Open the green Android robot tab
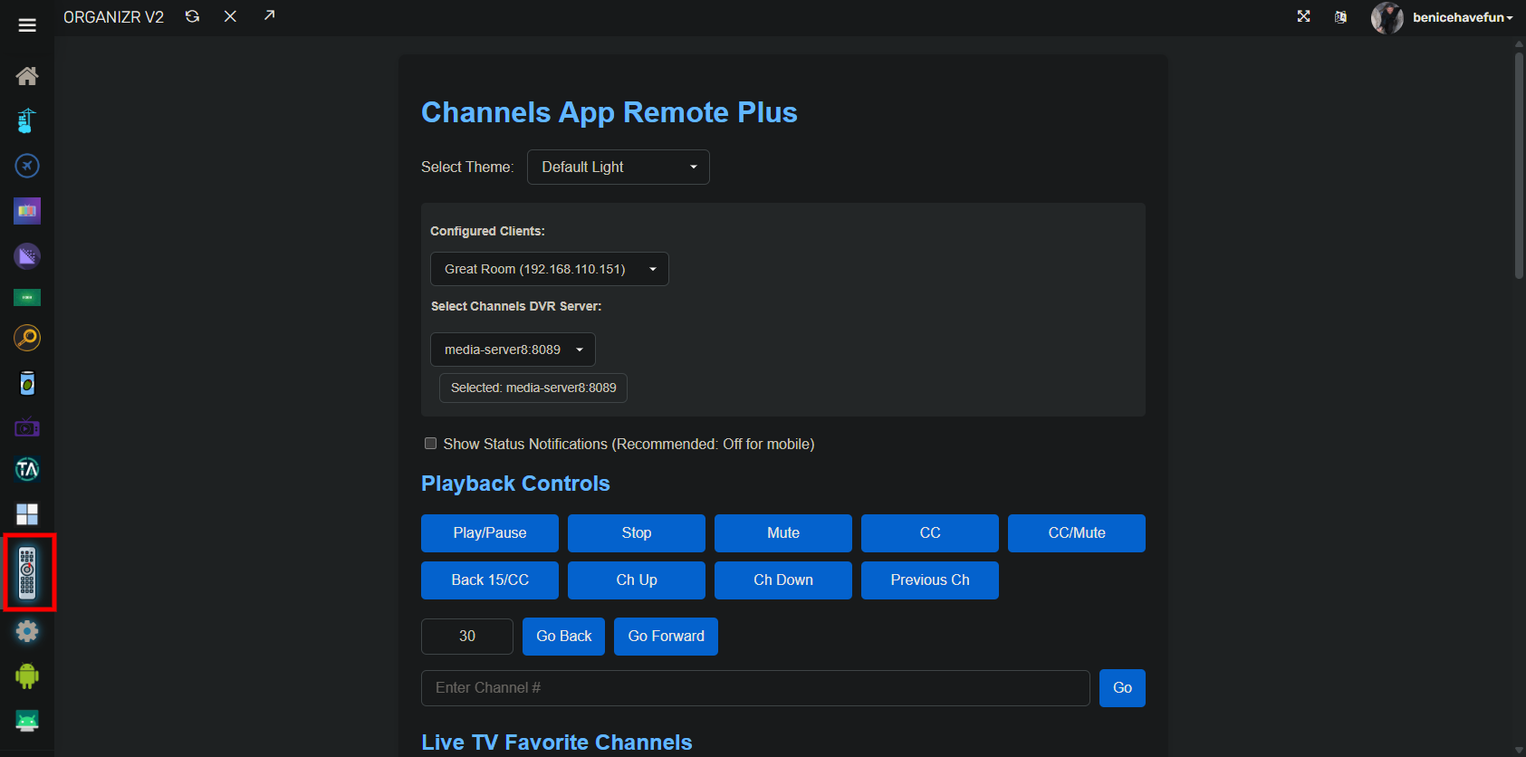Image resolution: width=1526 pixels, height=757 pixels. pos(27,676)
